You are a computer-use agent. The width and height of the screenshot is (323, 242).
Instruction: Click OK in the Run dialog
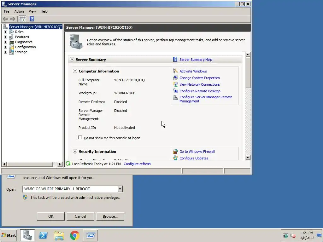coord(51,216)
